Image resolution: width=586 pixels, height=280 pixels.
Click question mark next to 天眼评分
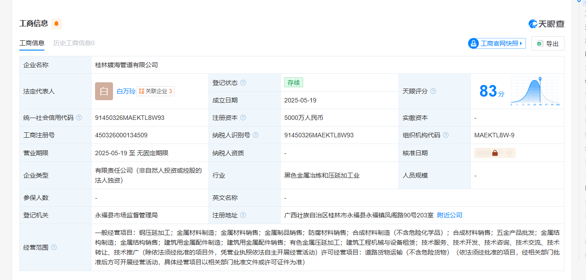coord(433,91)
